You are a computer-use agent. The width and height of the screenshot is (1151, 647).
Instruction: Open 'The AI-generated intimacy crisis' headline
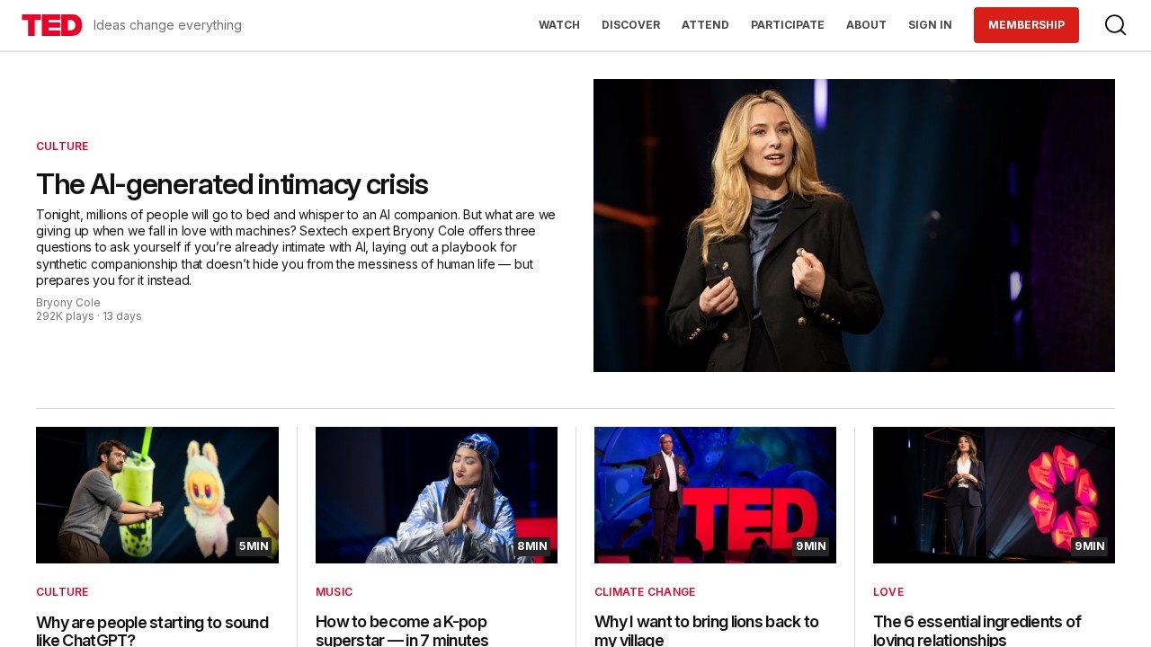[x=232, y=184]
